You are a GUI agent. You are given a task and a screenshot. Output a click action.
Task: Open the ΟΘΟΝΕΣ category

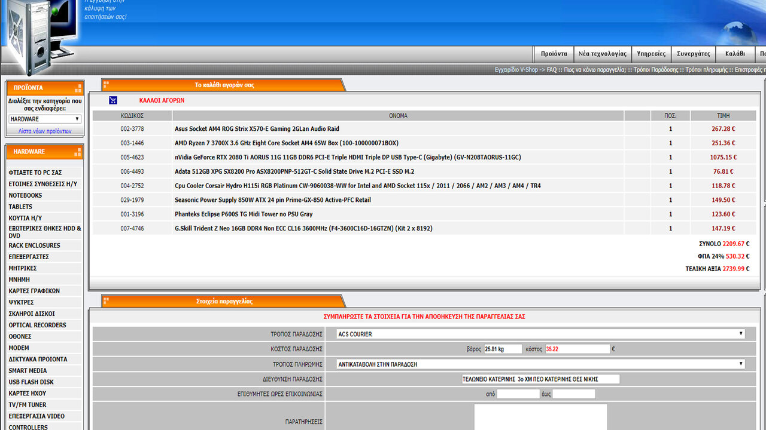20,336
